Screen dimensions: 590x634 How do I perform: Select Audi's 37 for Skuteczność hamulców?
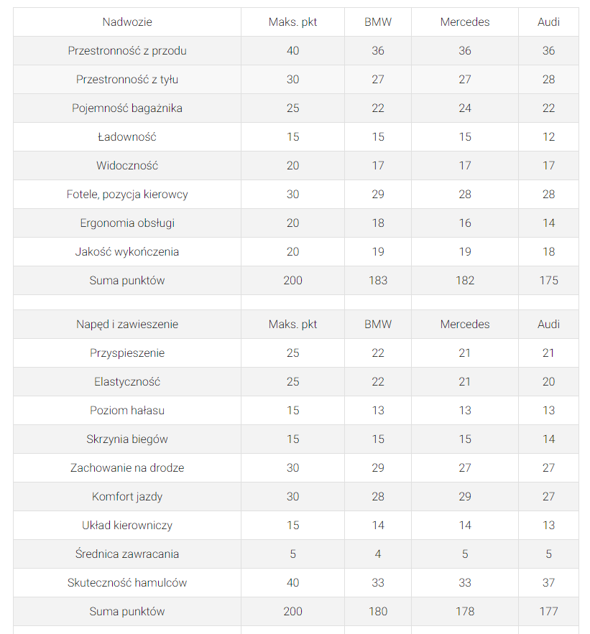[x=548, y=583]
